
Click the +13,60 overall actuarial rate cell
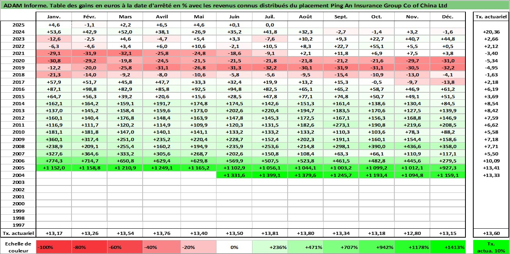tap(491, 233)
